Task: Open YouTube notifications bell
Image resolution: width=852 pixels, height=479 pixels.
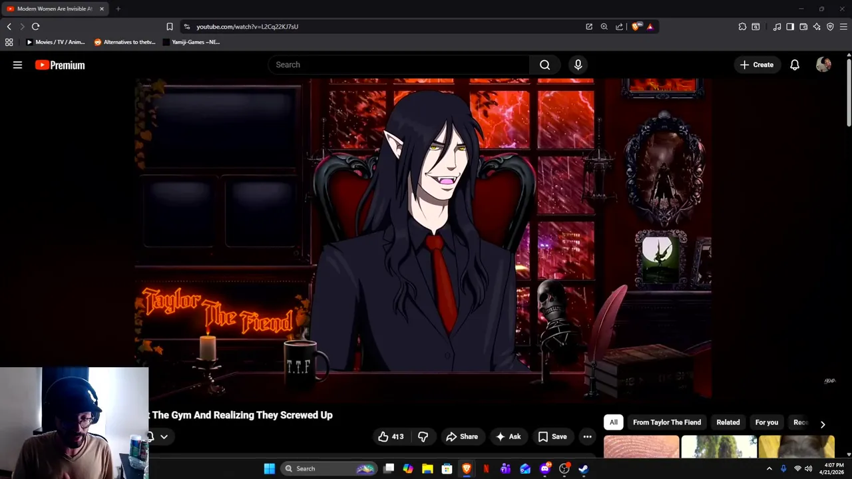Action: pos(795,65)
